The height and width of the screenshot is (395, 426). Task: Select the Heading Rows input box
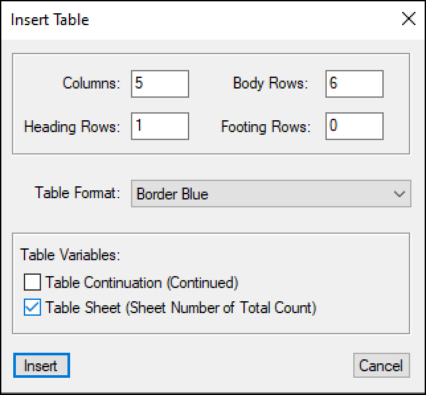(160, 126)
